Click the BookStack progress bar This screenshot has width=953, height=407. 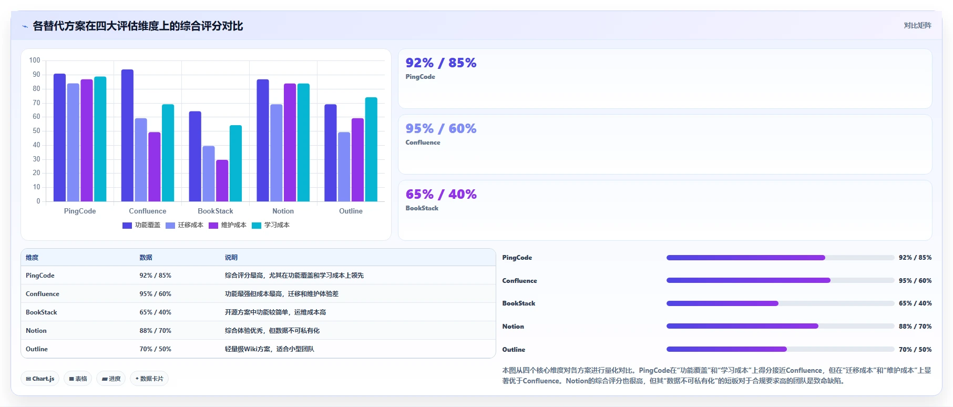pos(781,303)
